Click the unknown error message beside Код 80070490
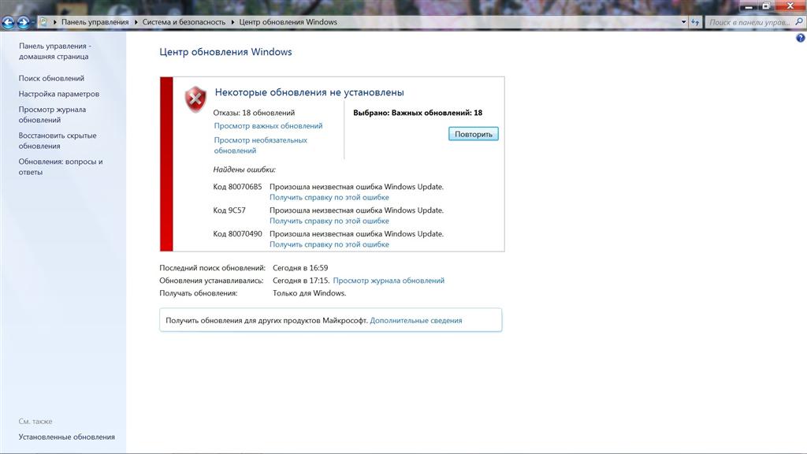Viewport: 807px width, 454px height. tap(357, 233)
